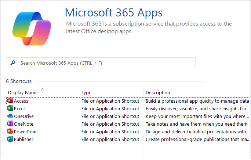Click the OneNote app icon

10,124
